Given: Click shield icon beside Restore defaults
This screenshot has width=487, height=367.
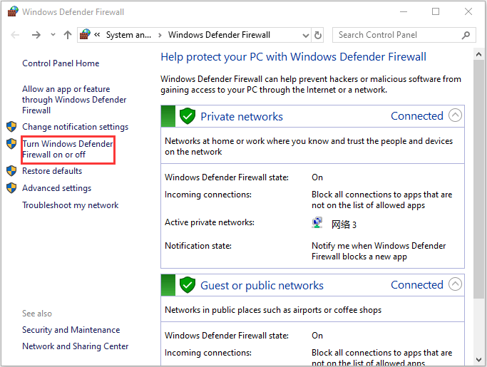Looking at the screenshot, I should point(11,171).
